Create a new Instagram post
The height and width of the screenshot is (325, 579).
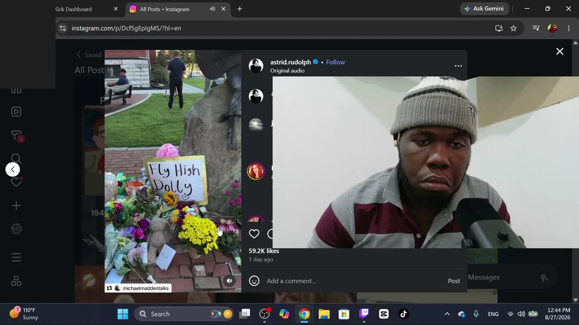pos(16,205)
